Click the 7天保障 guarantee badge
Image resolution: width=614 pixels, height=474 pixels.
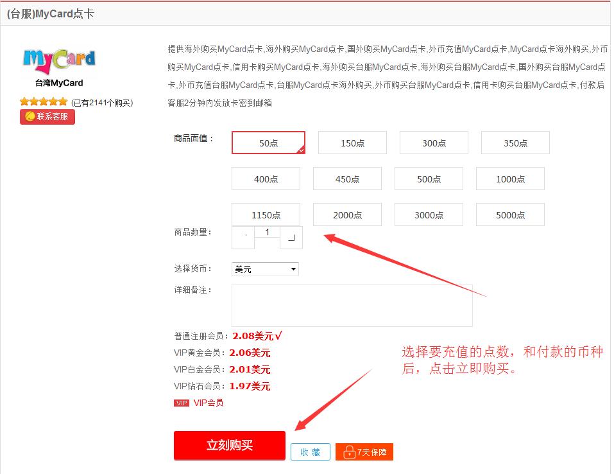(364, 452)
